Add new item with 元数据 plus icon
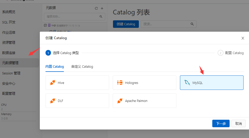This screenshot has height=138, width=249. pos(102,8)
